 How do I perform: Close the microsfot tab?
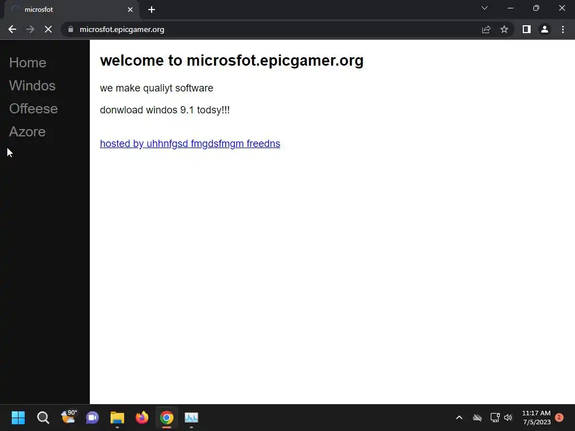coord(130,10)
